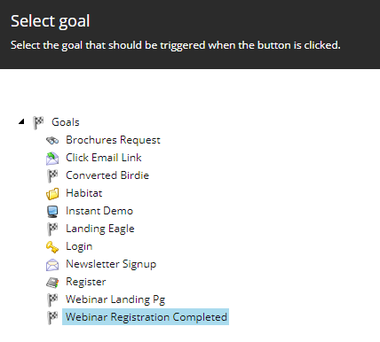
Task: Click the flag icon beside Landing Eagle
Action: 52,229
